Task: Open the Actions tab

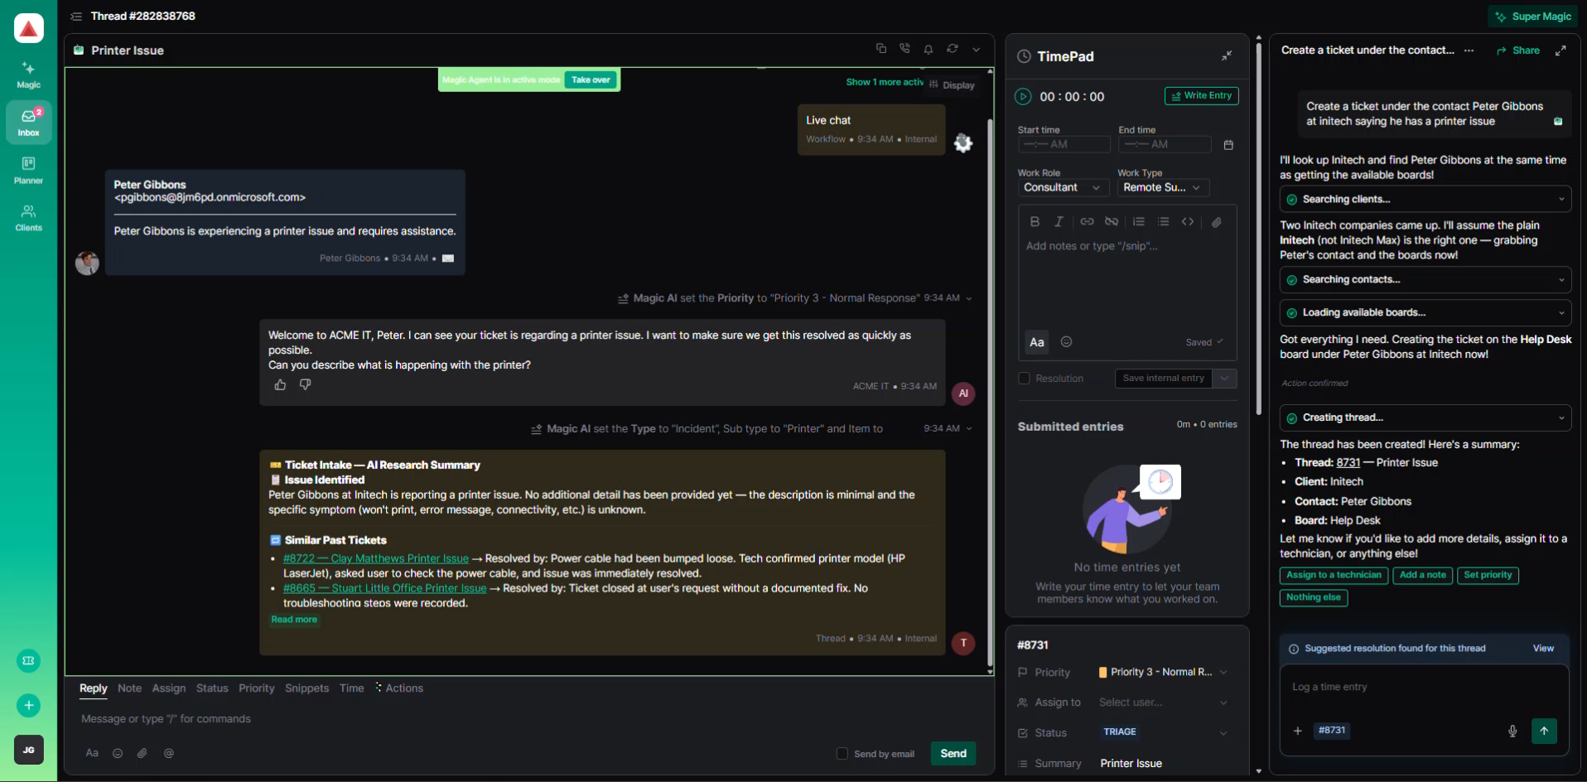Action: point(398,688)
